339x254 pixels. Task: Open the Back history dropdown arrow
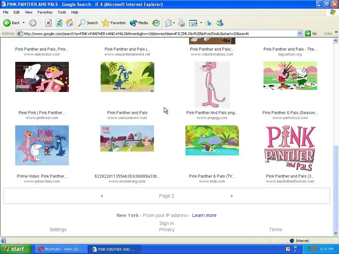(x=24, y=23)
